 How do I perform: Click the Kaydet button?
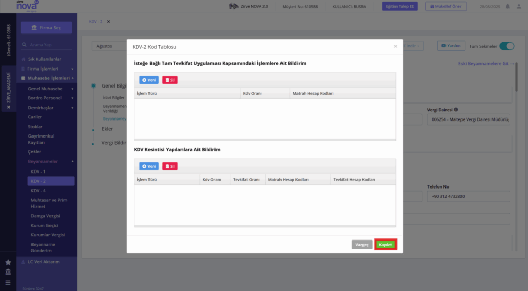click(x=386, y=245)
